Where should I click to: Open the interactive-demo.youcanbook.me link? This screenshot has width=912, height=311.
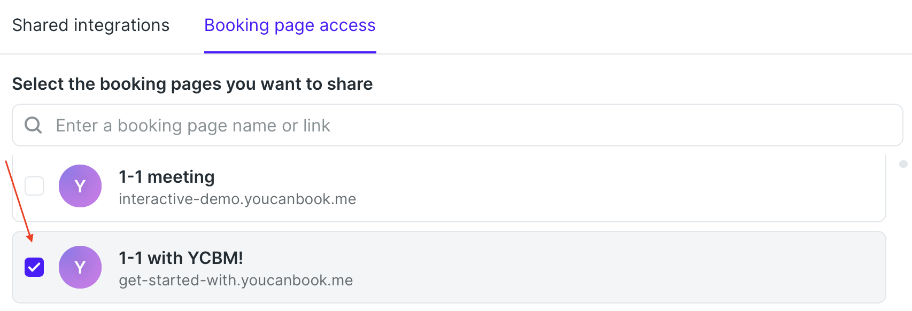237,199
